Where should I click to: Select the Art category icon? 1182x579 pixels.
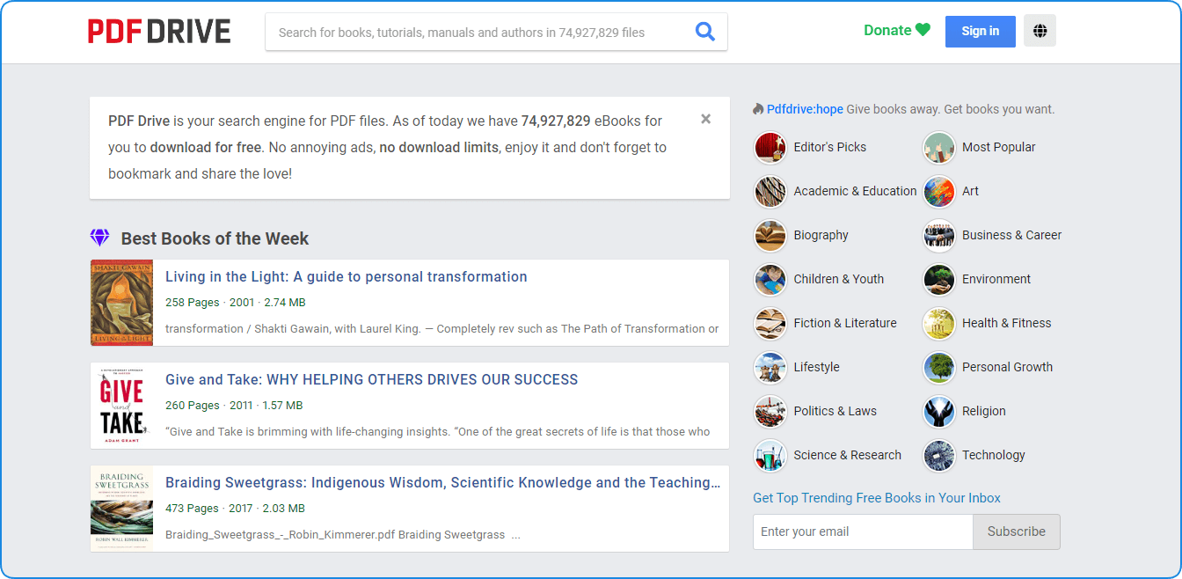coord(938,191)
